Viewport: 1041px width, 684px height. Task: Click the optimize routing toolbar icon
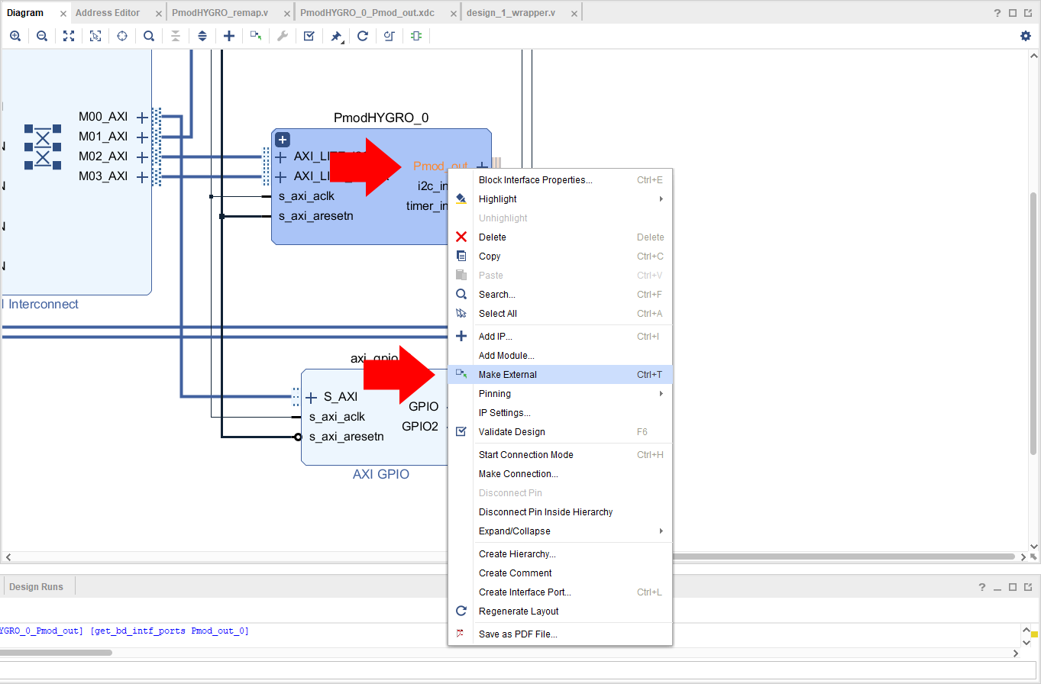(x=390, y=36)
